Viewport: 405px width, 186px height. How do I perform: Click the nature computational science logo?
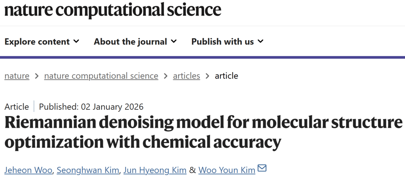coord(112,10)
